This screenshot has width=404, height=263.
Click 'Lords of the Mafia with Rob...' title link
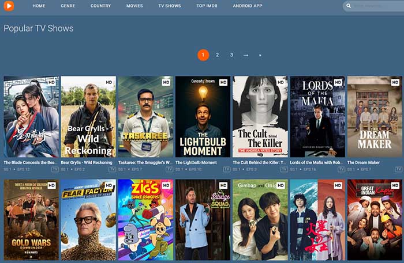(x=317, y=162)
